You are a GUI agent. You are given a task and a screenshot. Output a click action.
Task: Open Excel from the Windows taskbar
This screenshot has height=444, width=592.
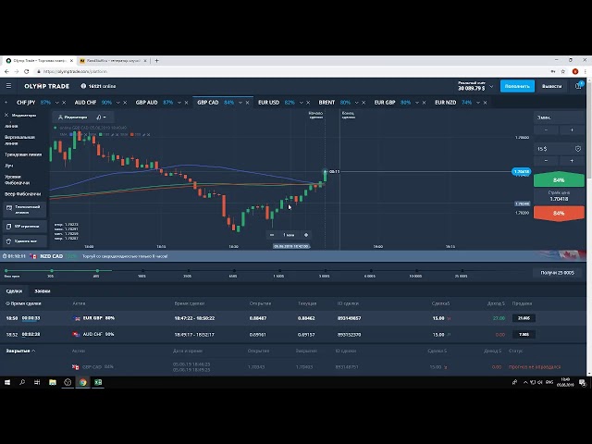(98, 382)
